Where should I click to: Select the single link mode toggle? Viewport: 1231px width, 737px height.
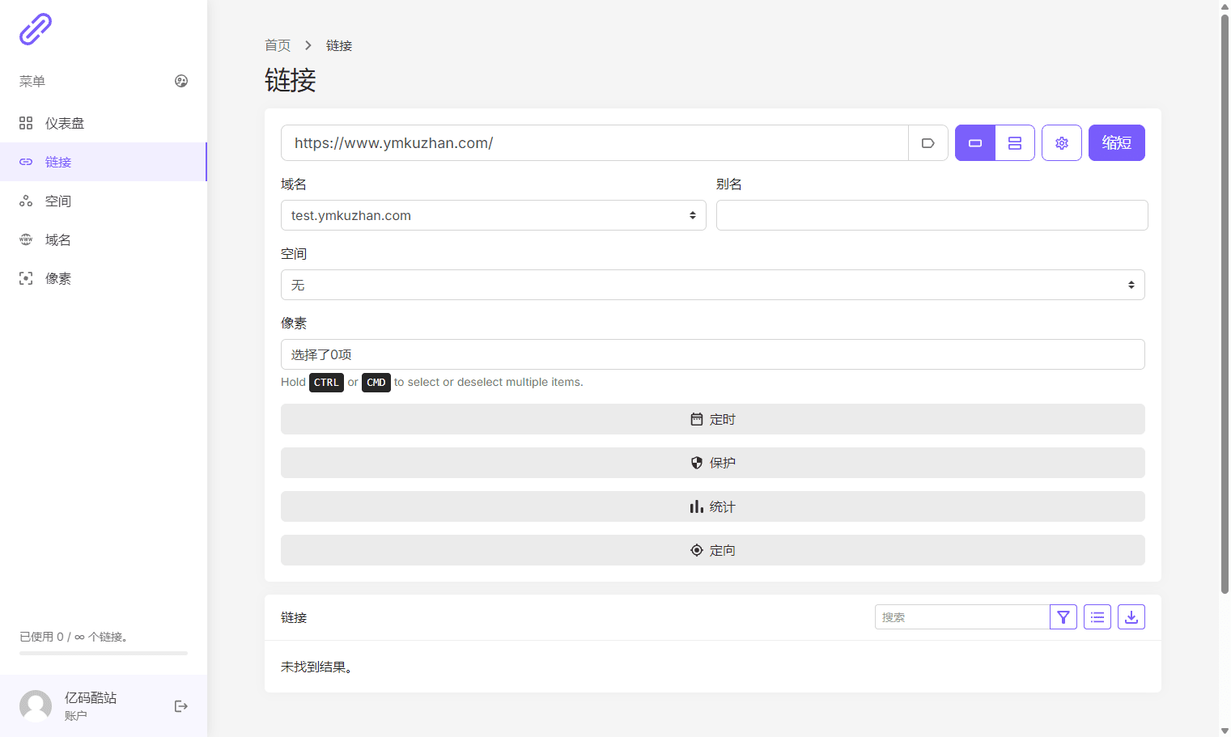pyautogui.click(x=975, y=143)
